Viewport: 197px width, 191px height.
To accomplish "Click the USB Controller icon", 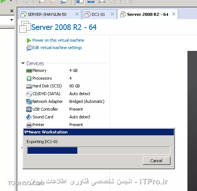I will 29,110.
